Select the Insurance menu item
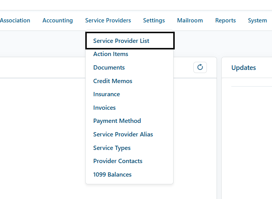Image resolution: width=272 pixels, height=199 pixels. [107, 94]
